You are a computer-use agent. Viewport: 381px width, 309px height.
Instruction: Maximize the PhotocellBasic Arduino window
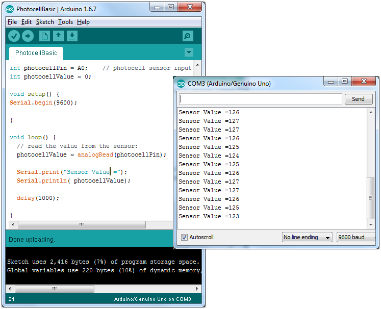pos(171,7)
